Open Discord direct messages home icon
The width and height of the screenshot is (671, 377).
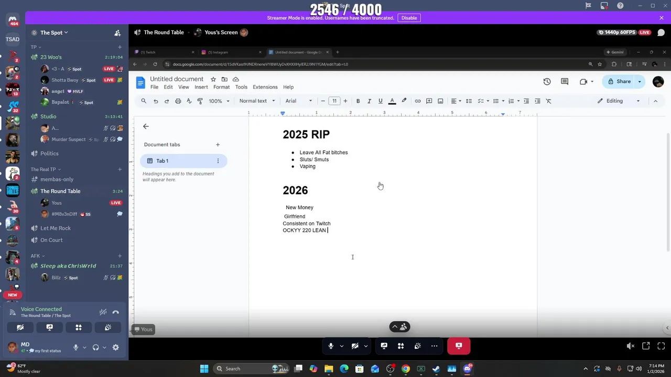point(13,21)
